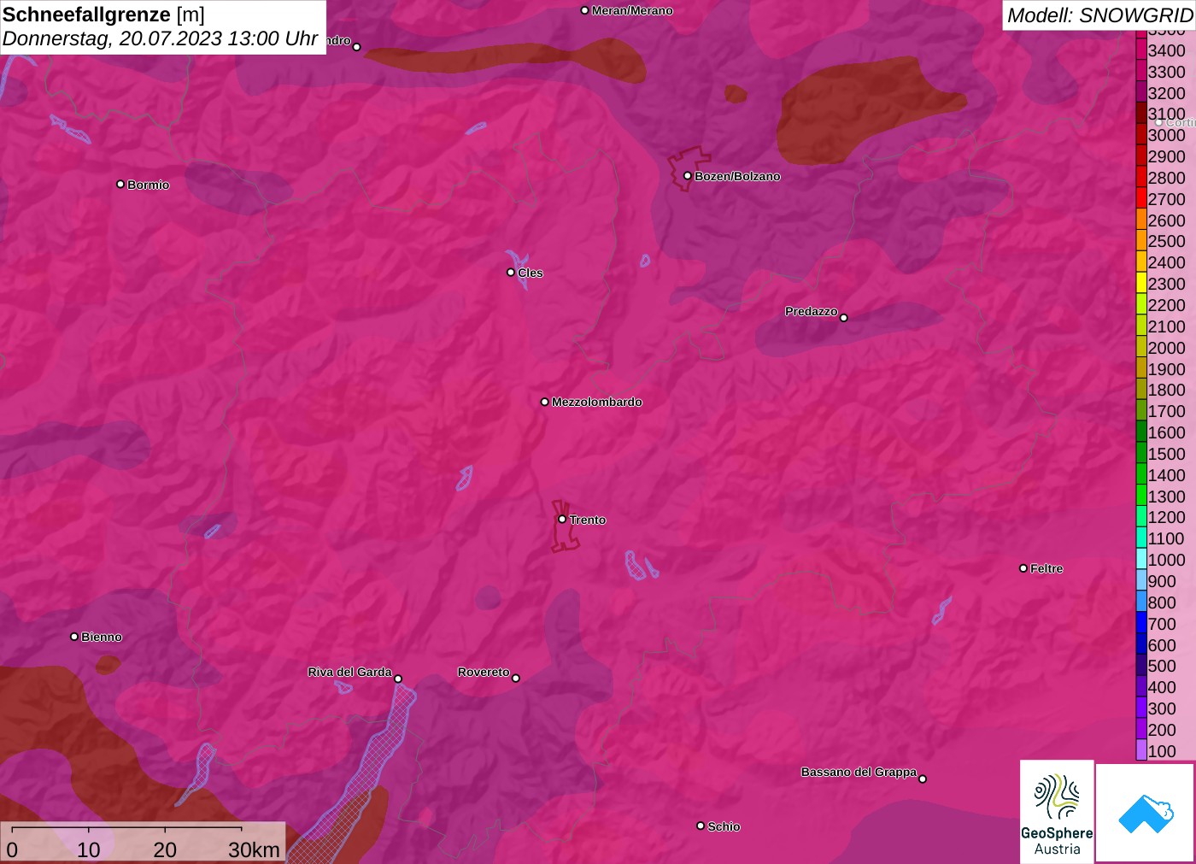Click the Feltre label
Screen dimensions: 1196x864
point(1046,568)
